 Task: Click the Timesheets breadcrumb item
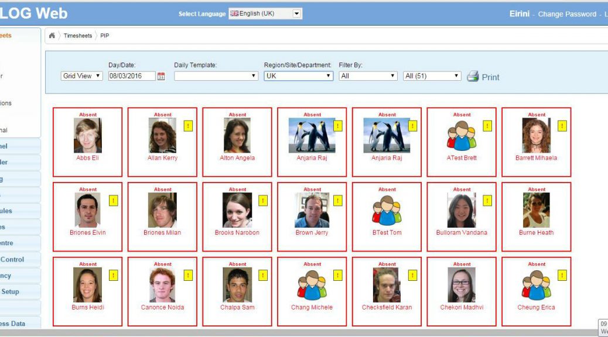77,36
